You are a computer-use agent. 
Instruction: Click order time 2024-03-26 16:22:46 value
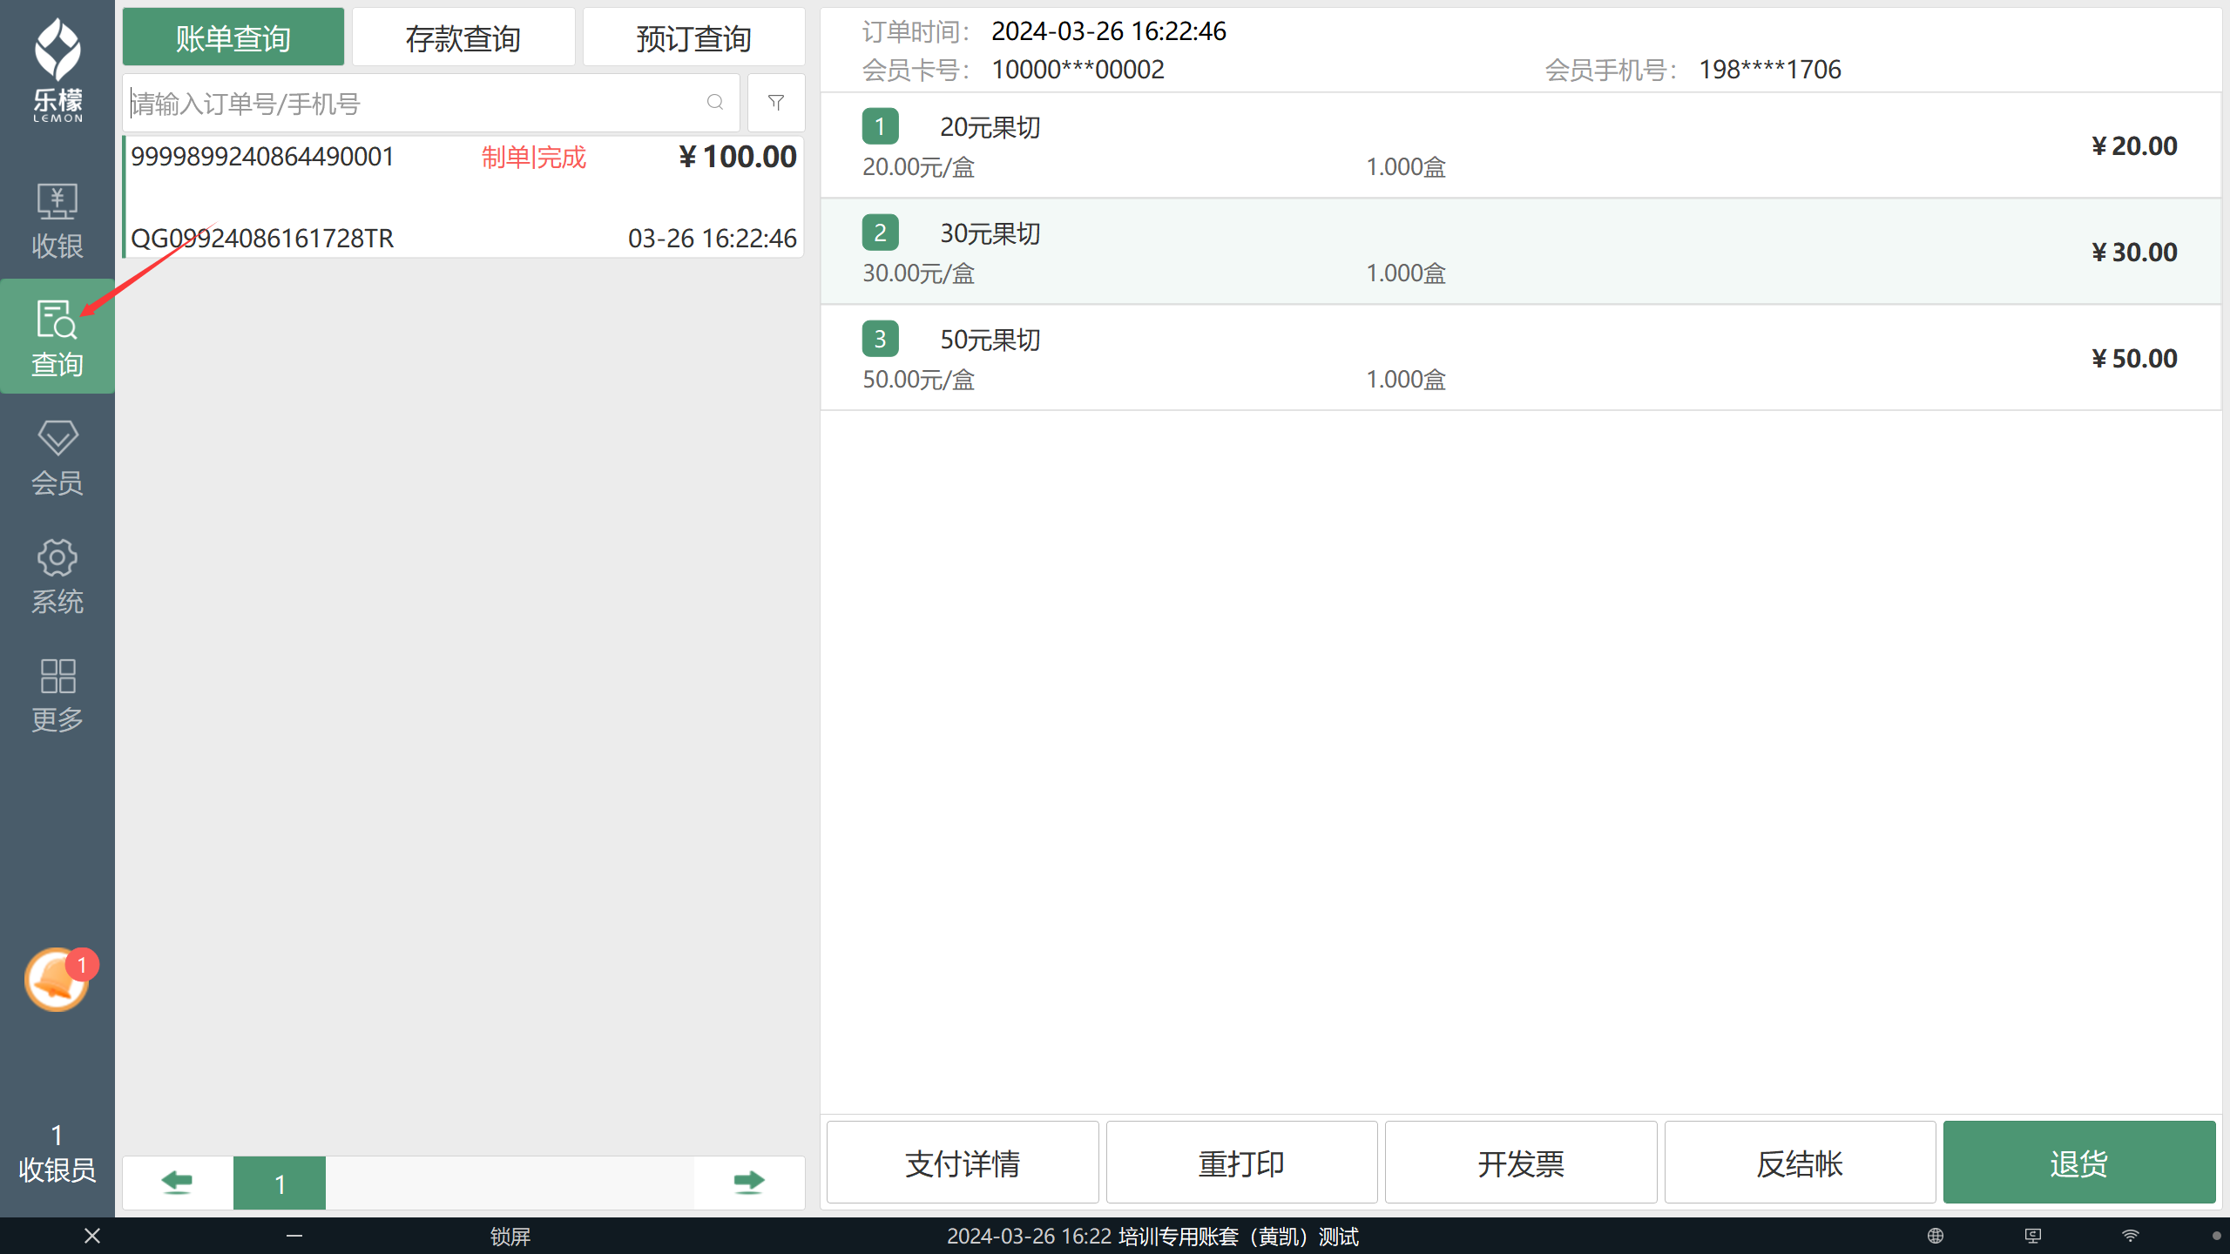click(x=1109, y=31)
